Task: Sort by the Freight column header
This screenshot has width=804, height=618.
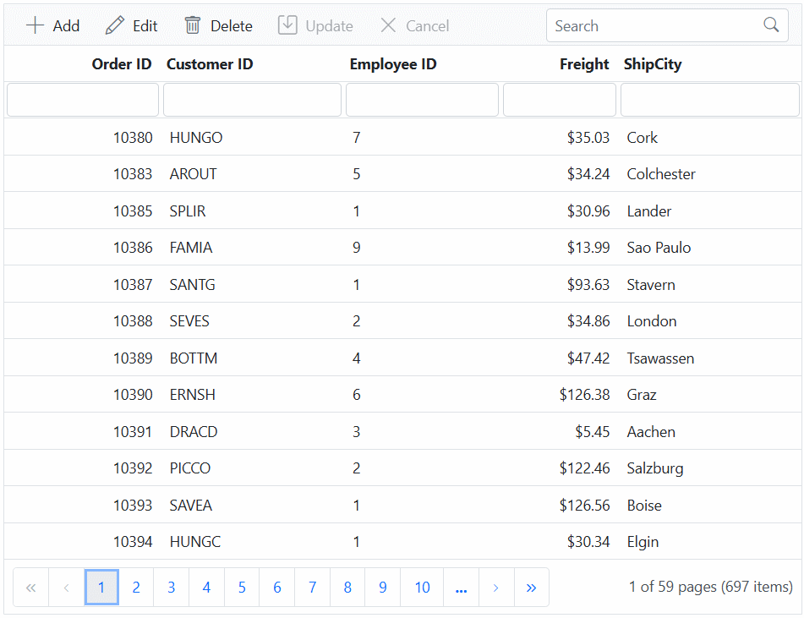Action: 583,63
